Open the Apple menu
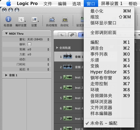 [8, 3]
